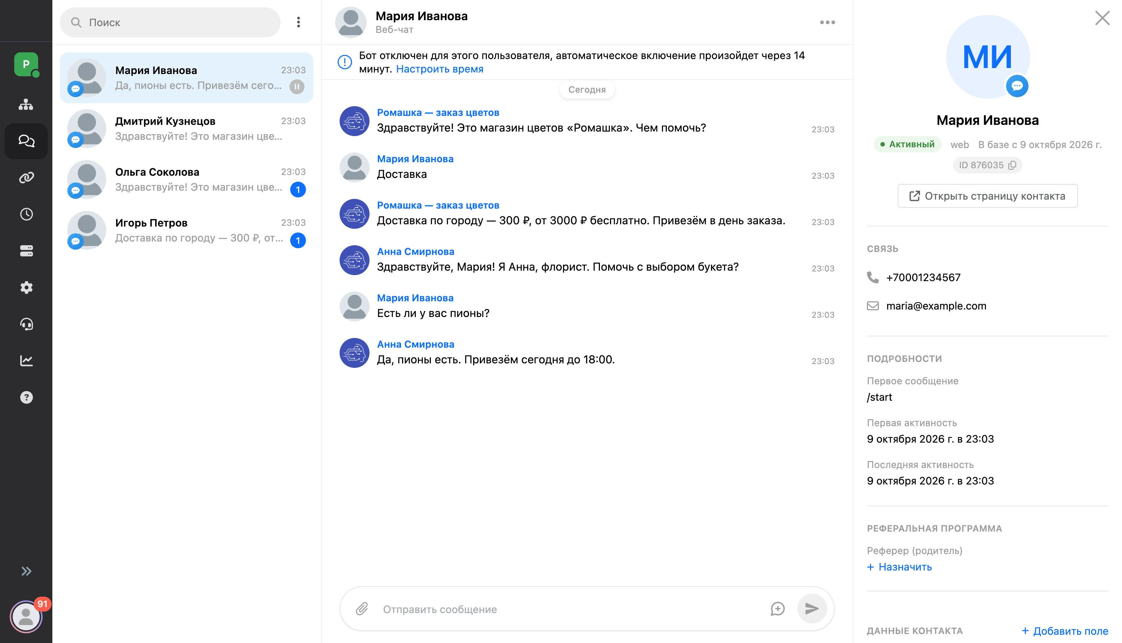
Task: Open the database storage sidebar icon
Action: coord(26,251)
